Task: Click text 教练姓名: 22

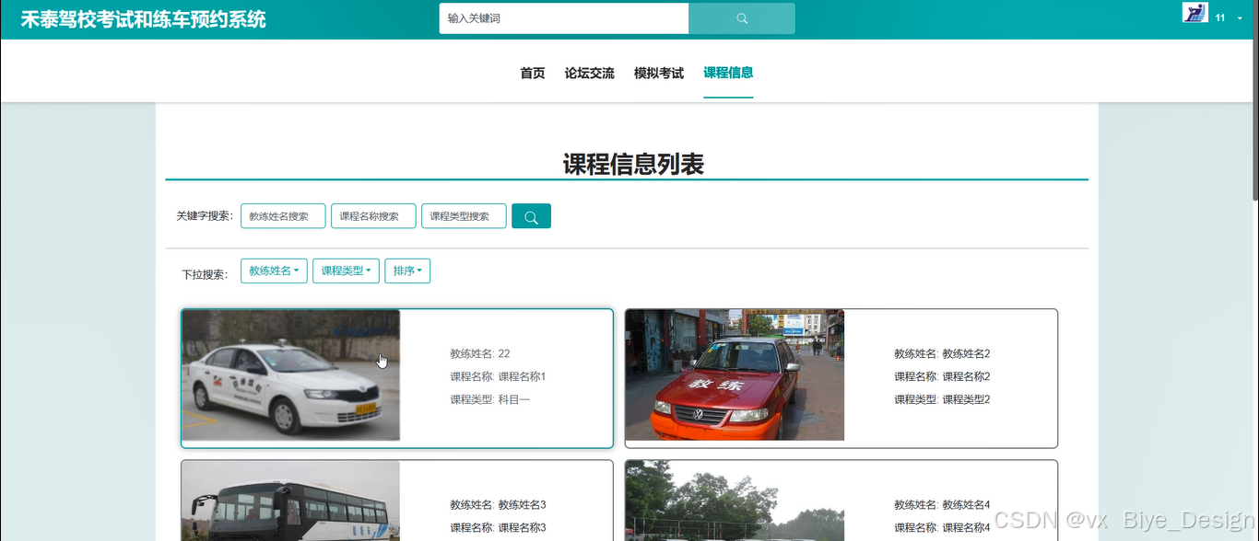Action: tap(480, 353)
